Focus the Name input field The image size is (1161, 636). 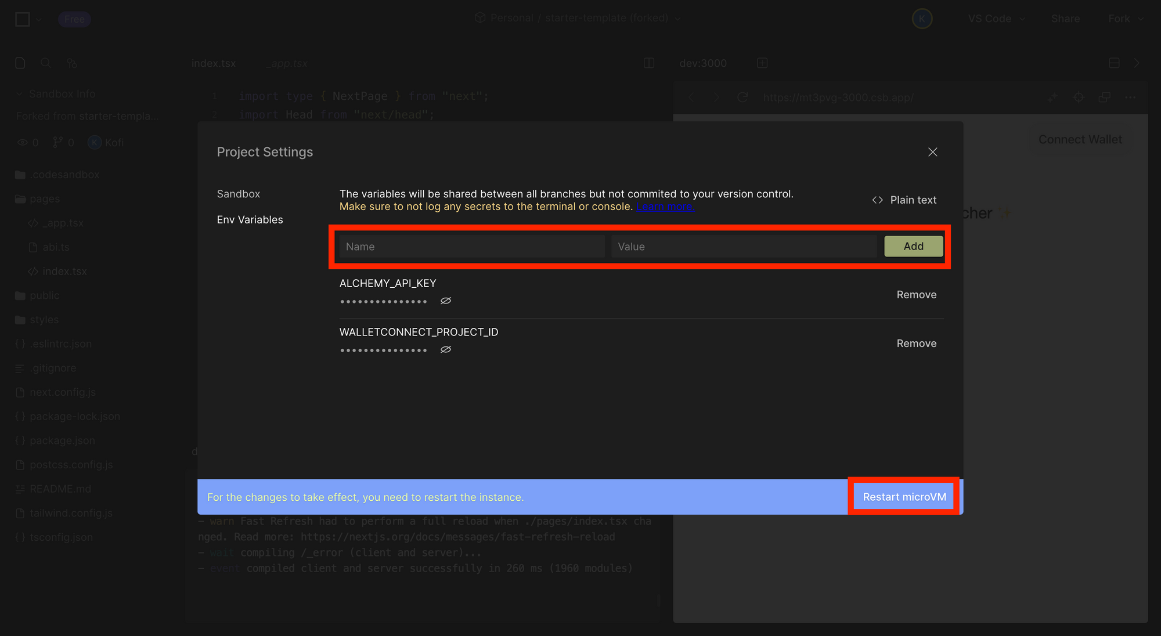[x=470, y=246]
